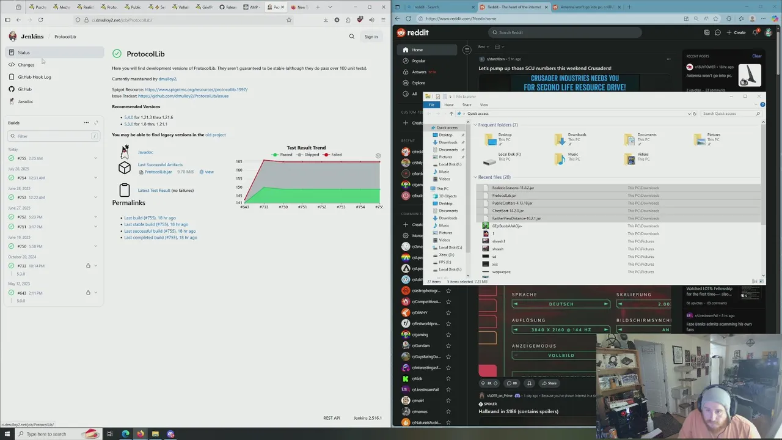Go up one level in File Explorer
This screenshot has height=440, width=782.
pyautogui.click(x=451, y=114)
